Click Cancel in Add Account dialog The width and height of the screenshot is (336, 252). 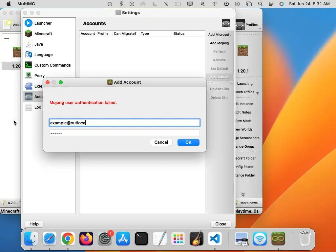pos(161,142)
